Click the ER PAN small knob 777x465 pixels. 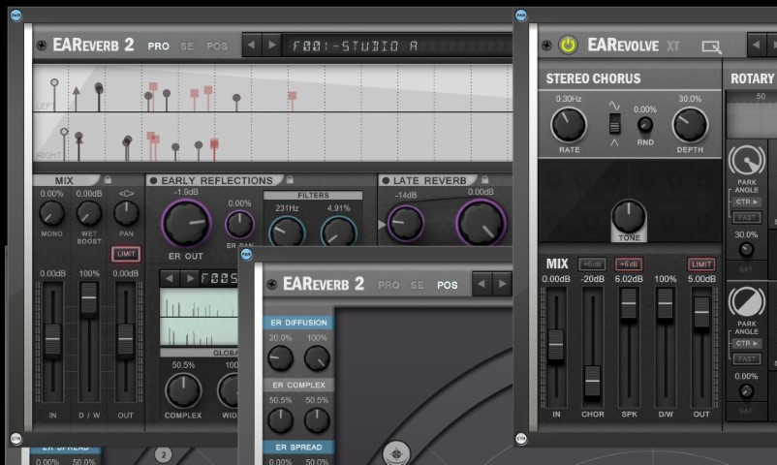click(240, 225)
